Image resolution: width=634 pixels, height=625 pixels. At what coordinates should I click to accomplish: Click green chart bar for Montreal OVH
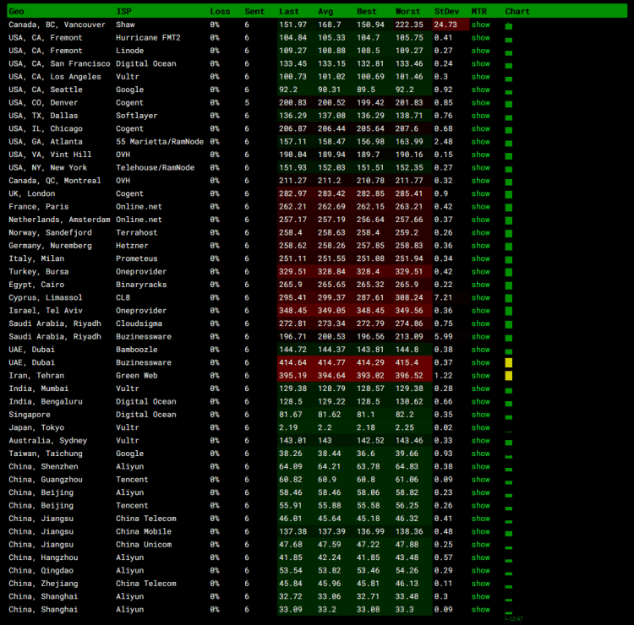pos(509,182)
